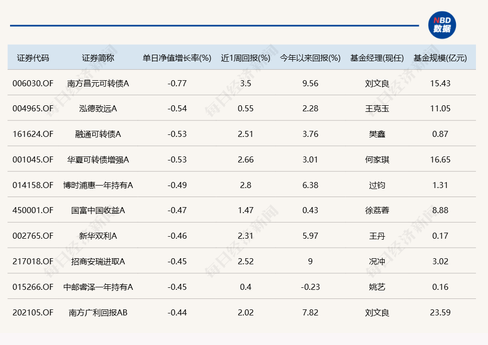
Task: Select fund manager 何家琪
Action: coord(377,160)
